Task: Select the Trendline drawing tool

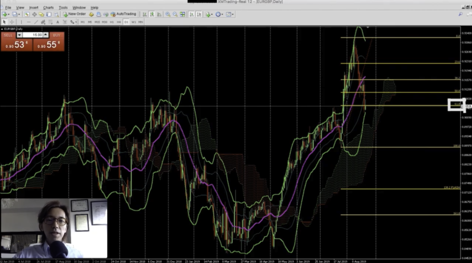Action: click(x=36, y=22)
